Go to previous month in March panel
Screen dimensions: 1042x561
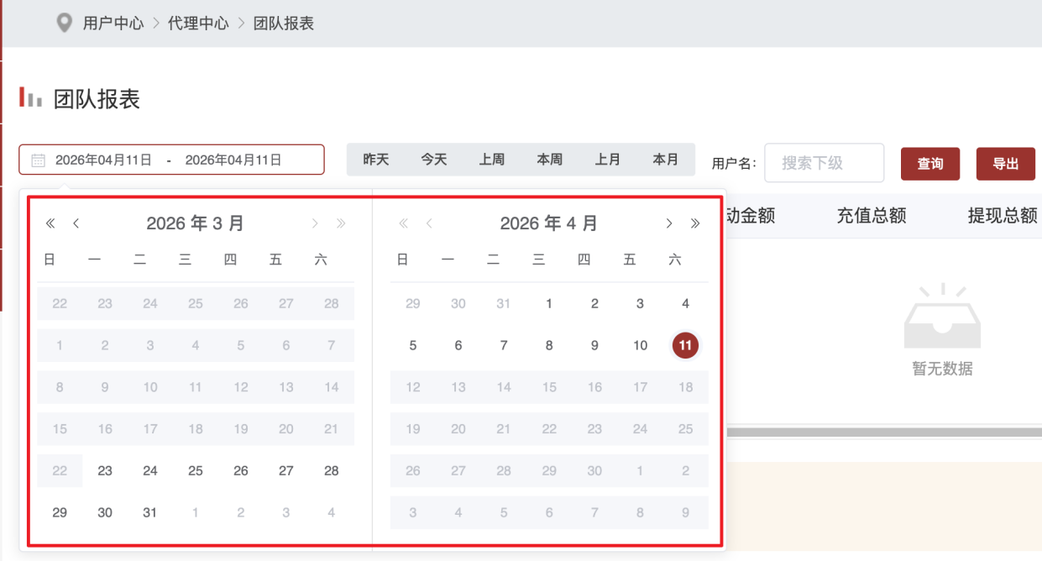click(x=76, y=223)
